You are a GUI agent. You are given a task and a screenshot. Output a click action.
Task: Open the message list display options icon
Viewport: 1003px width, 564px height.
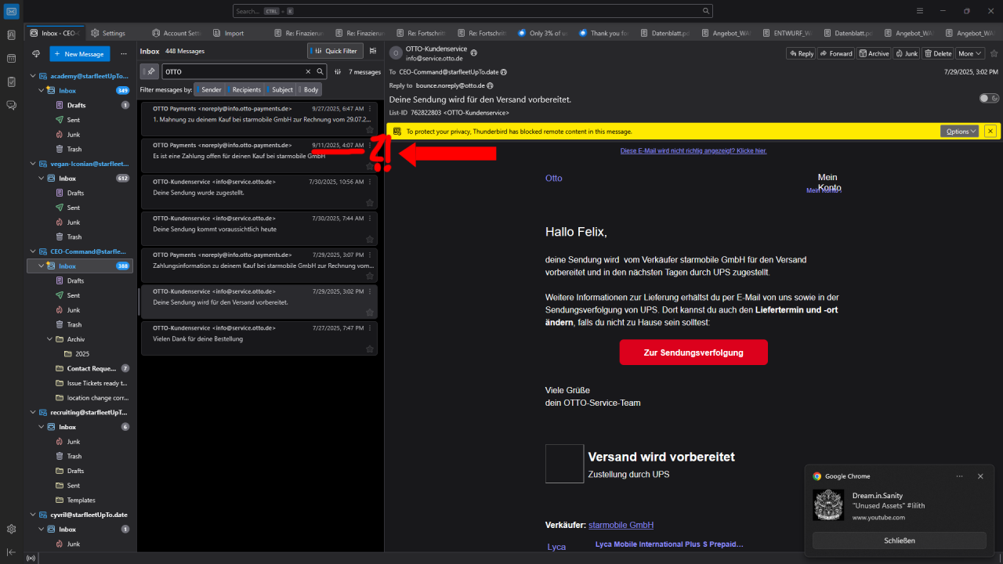point(372,51)
